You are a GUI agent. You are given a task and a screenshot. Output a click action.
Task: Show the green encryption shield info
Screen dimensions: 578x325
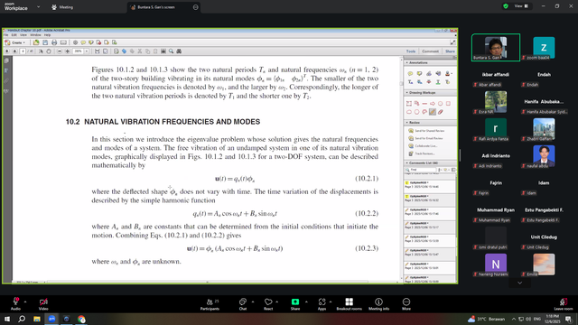coord(506,6)
